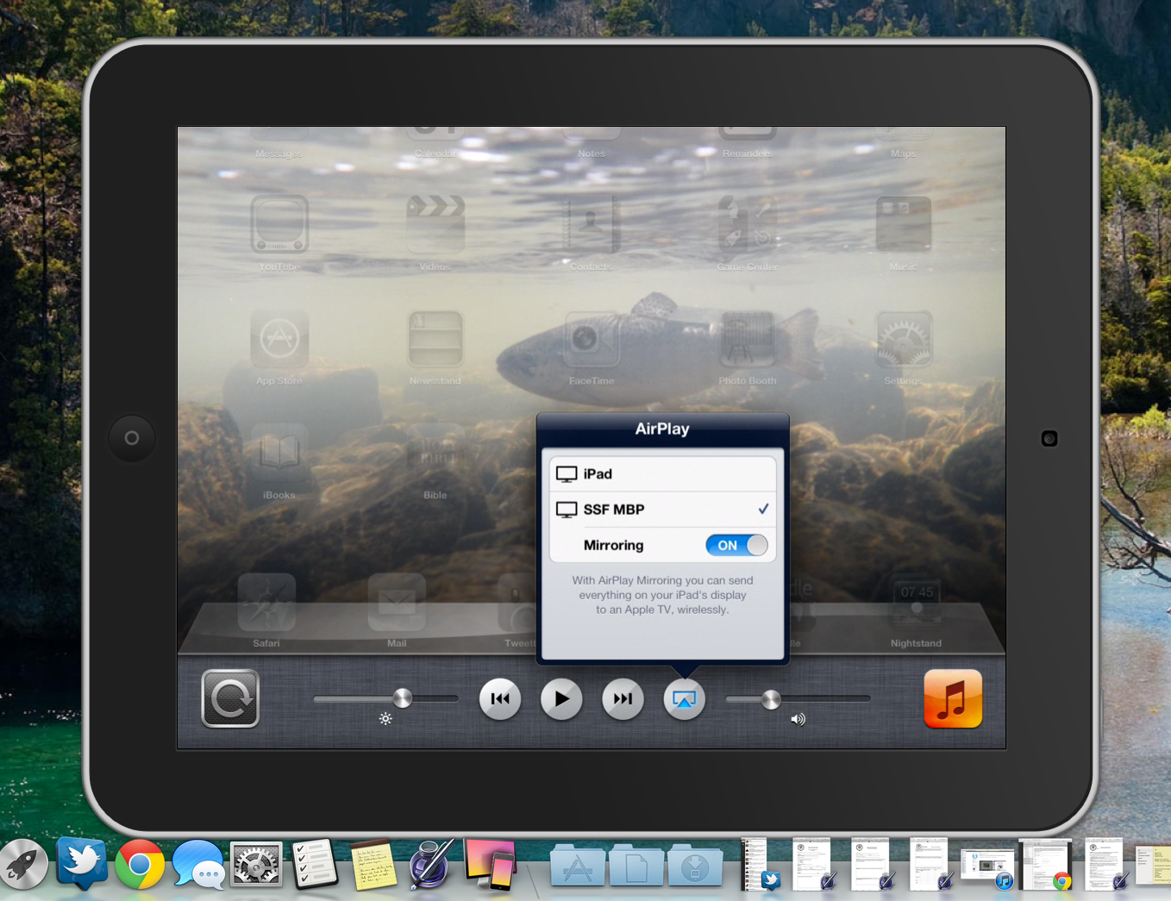Tap the AirPlay button beside the playback controls
This screenshot has width=1171, height=901.
684,698
